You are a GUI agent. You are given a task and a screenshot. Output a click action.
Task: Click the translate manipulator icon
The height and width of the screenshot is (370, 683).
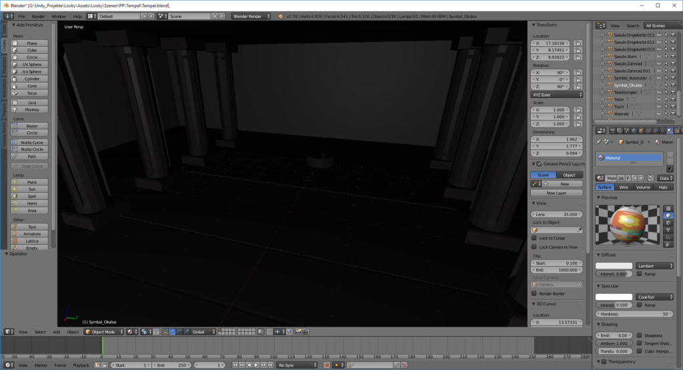[173, 332]
